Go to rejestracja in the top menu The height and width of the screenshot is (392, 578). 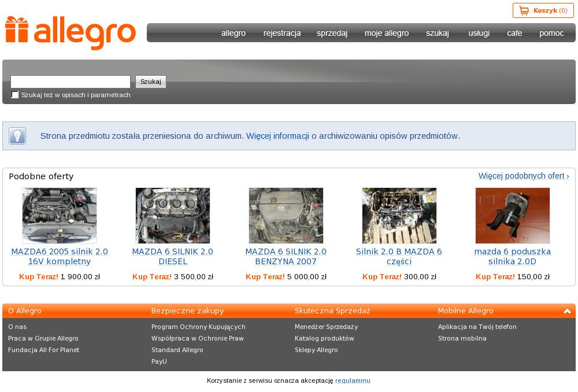click(x=282, y=33)
